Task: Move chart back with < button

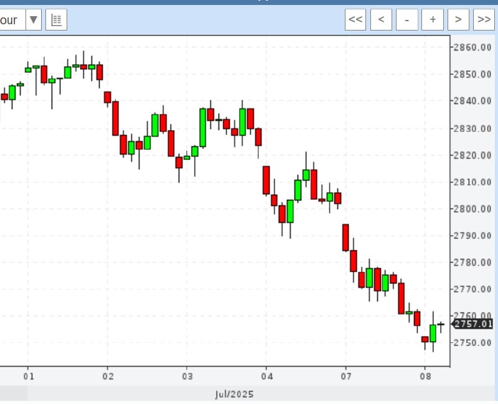Action: 381,20
